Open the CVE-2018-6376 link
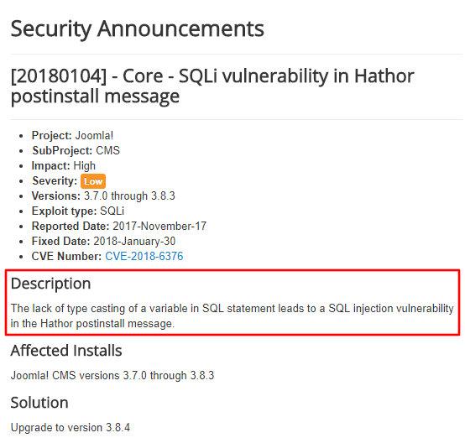Image resolution: width=465 pixels, height=438 pixels. point(144,256)
